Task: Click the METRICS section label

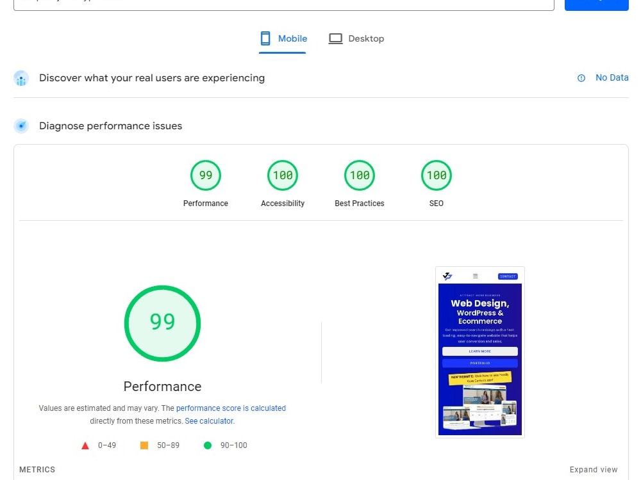Action: pyautogui.click(x=37, y=470)
